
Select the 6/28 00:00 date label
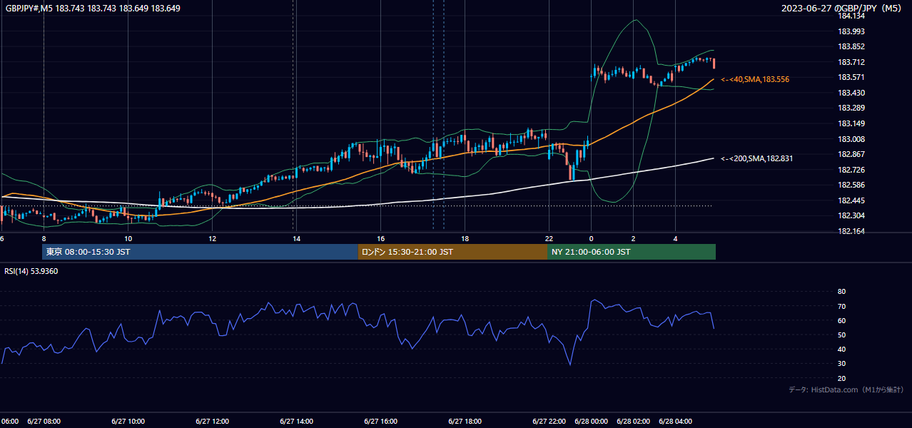591,421
